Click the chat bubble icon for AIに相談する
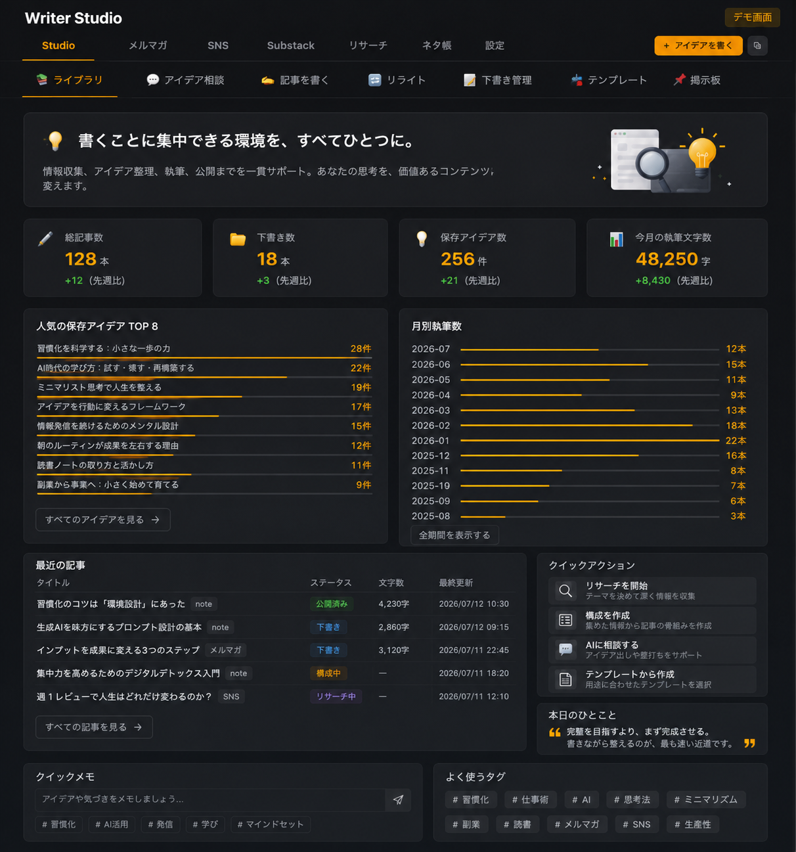Screen dimensions: 796x852 [565, 650]
